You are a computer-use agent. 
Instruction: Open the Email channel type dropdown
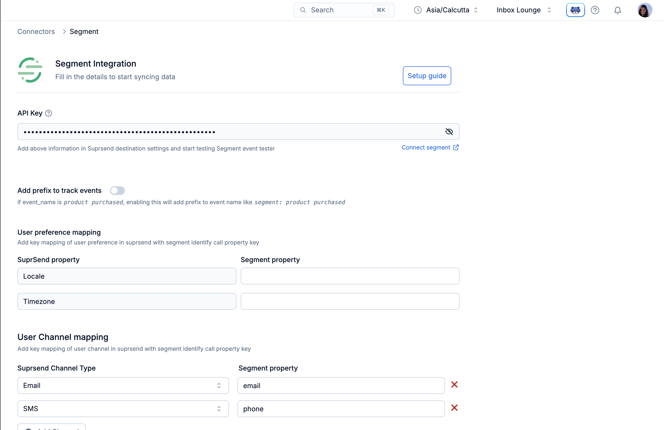(x=123, y=385)
